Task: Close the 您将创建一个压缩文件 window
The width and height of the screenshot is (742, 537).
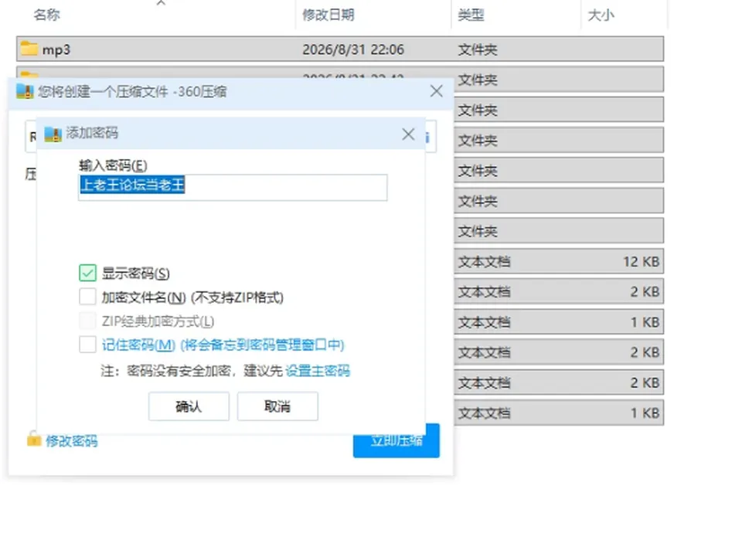Action: click(436, 91)
